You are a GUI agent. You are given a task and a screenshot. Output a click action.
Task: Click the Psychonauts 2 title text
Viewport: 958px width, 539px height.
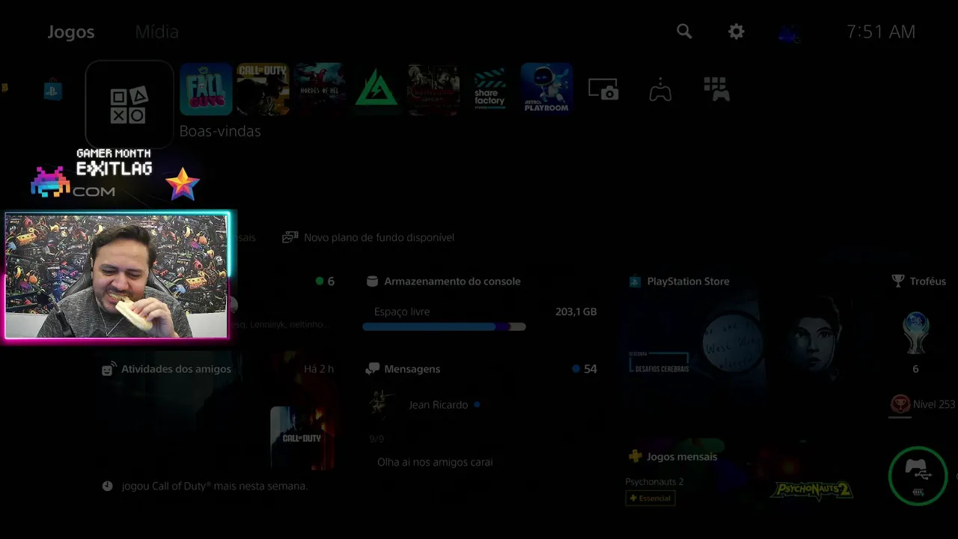654,481
